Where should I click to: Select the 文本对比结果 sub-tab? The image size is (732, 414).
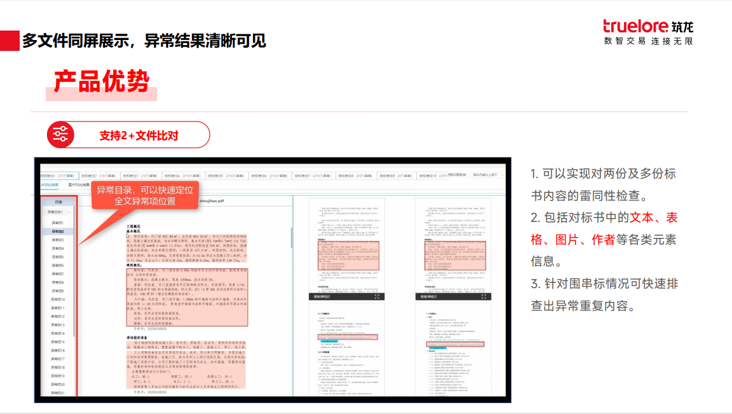[50, 185]
